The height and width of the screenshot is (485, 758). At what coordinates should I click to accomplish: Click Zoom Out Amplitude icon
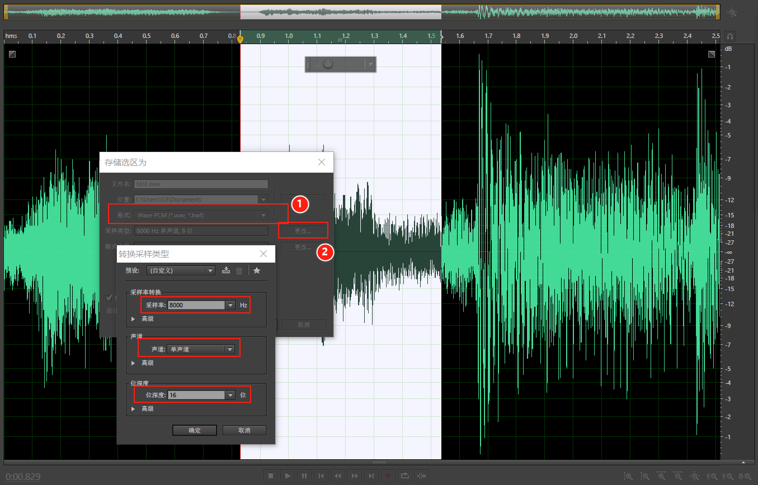(645, 476)
